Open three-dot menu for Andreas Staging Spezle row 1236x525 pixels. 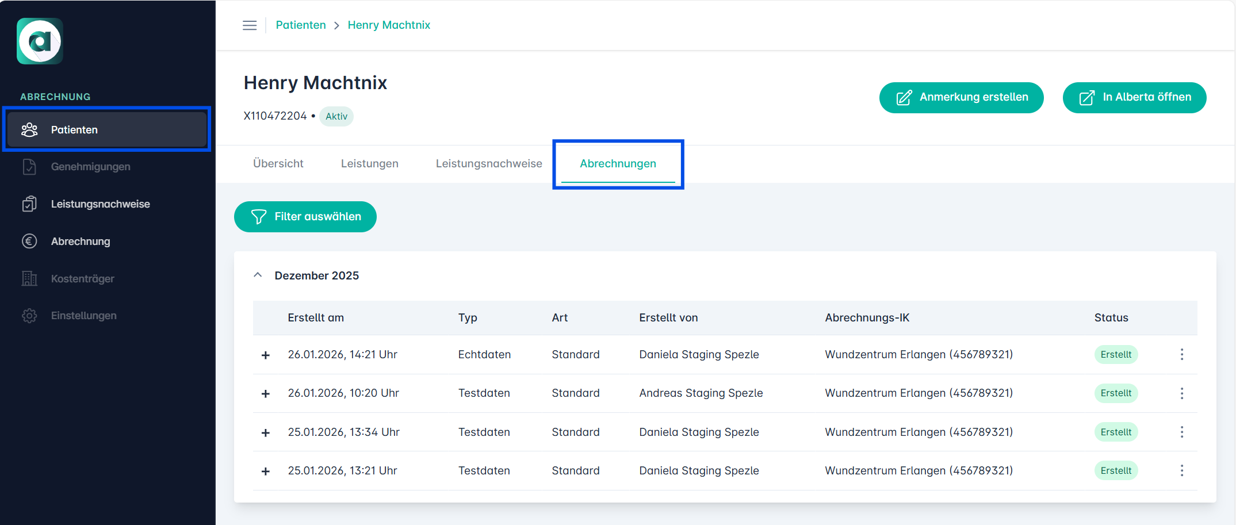coord(1181,393)
